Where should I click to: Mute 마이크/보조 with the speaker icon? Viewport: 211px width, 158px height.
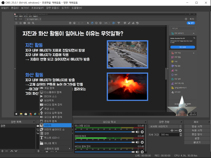(x=137, y=142)
